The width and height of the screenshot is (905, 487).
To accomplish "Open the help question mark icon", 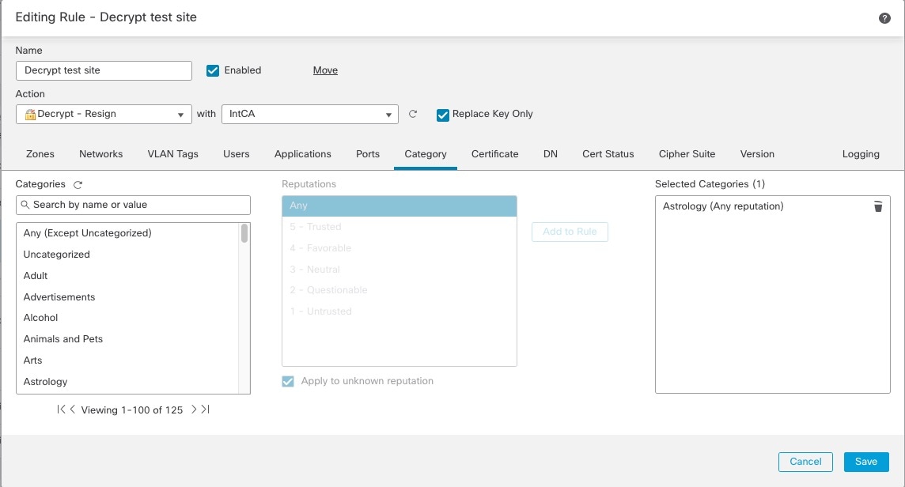I will click(884, 18).
